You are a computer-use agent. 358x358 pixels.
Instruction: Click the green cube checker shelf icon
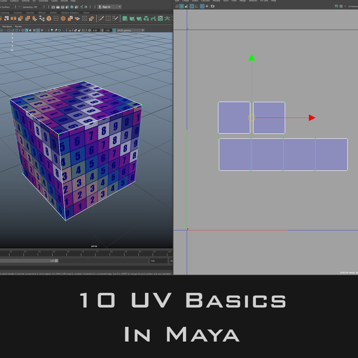(x=146, y=18)
